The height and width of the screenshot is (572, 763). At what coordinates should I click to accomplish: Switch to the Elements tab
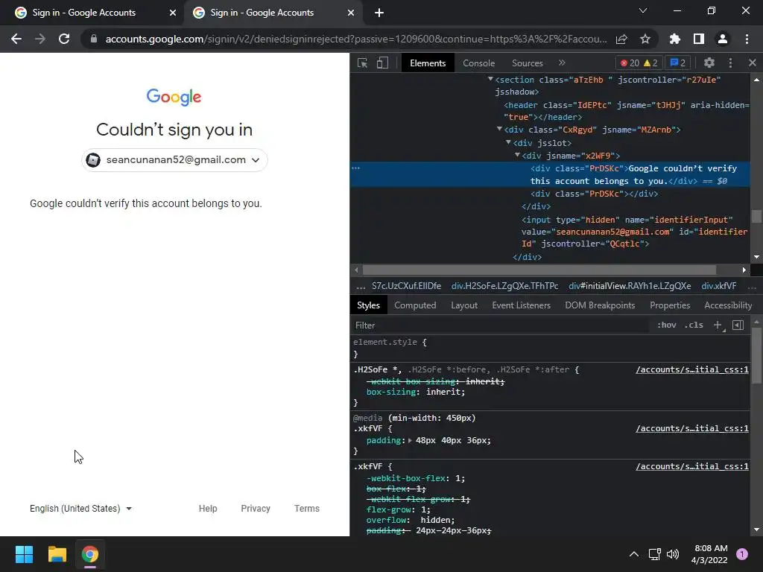(x=428, y=63)
